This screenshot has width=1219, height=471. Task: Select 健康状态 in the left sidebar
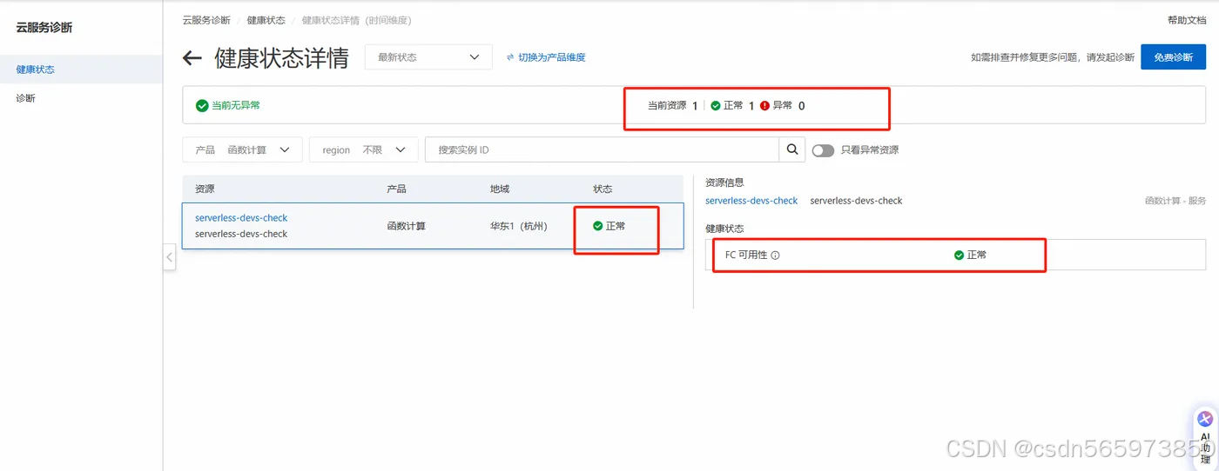coord(81,69)
